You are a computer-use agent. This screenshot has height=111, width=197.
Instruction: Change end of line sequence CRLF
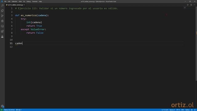183,110
